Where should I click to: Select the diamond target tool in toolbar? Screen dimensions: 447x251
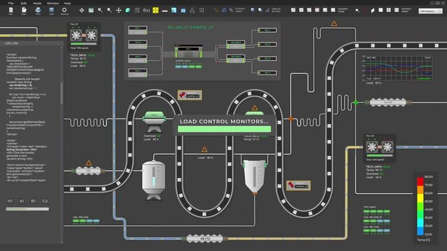pos(82,10)
